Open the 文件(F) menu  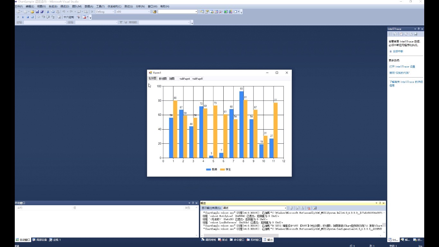pos(19,6)
